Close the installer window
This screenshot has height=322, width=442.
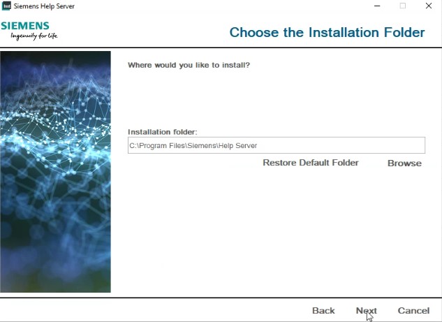point(429,6)
